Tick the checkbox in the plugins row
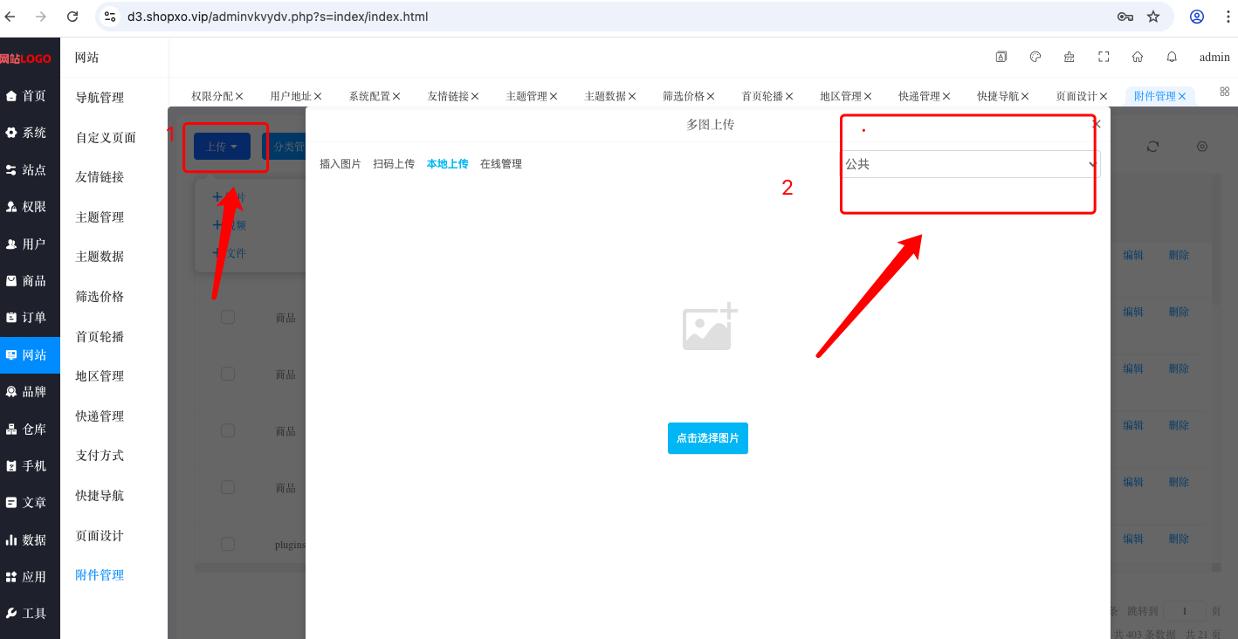 point(228,544)
